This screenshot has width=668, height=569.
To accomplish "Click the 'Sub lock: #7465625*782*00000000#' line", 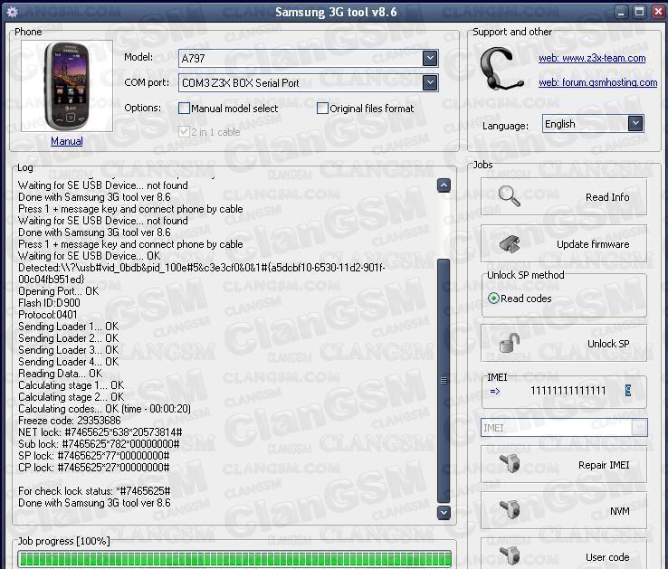I will pyautogui.click(x=99, y=444).
